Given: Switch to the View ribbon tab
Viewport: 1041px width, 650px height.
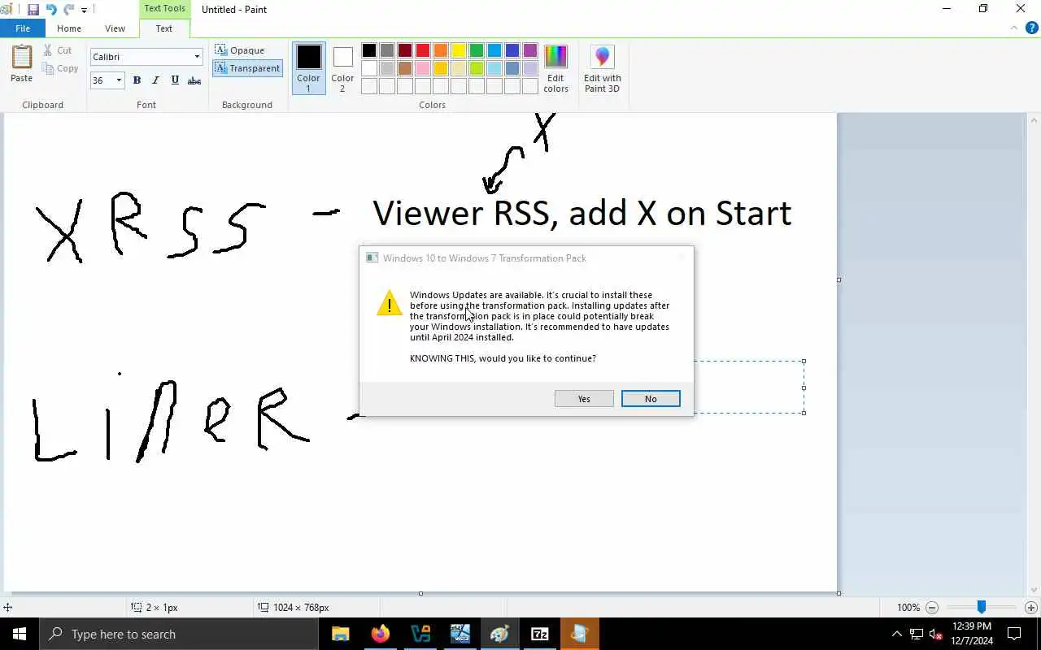Looking at the screenshot, I should coord(115,28).
